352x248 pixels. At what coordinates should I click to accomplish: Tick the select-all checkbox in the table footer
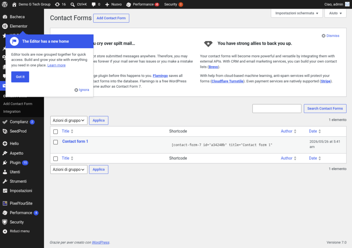pos(55,159)
